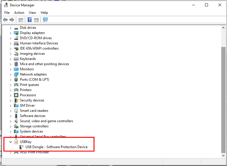Viewport: 227px width, 166px height.
Task: Click the USBKey category icon
Action: [16, 142]
